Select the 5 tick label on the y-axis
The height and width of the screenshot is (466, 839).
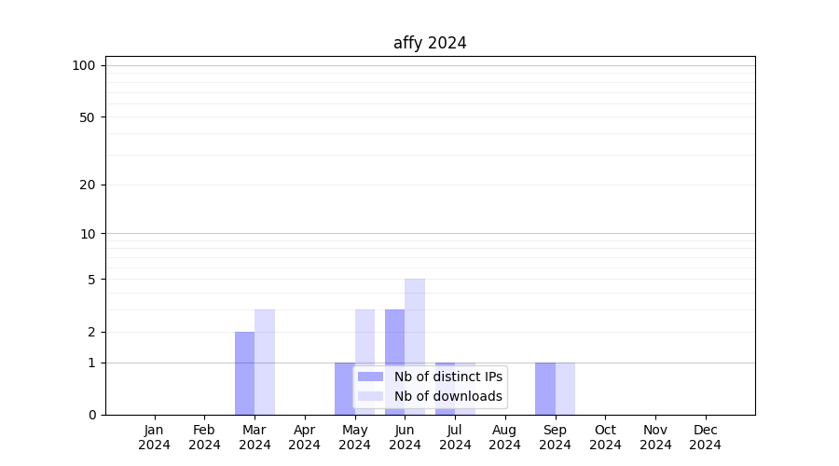tap(91, 280)
